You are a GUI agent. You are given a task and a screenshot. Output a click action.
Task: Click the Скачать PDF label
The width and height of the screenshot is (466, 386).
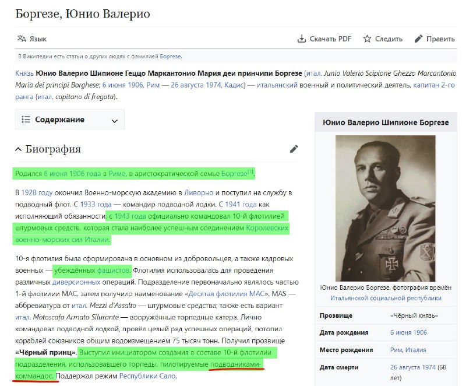330,39
